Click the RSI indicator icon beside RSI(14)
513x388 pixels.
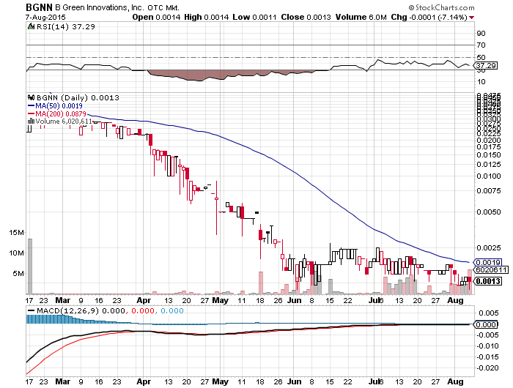click(x=31, y=26)
